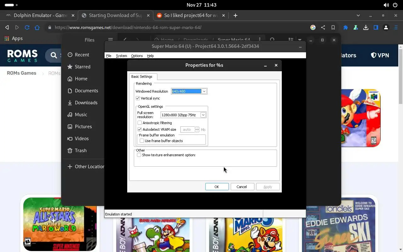Click the browser page vertical scrollbar
The height and width of the screenshot is (252, 403).
click(x=400, y=77)
